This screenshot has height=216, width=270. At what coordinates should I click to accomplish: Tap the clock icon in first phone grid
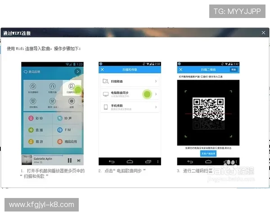click(x=33, y=86)
